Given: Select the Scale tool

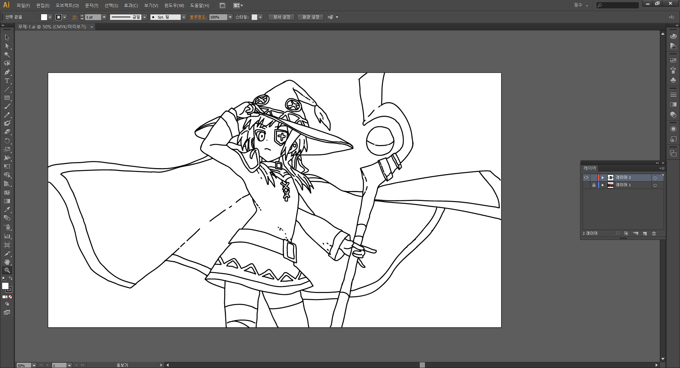Looking at the screenshot, I should [7, 149].
